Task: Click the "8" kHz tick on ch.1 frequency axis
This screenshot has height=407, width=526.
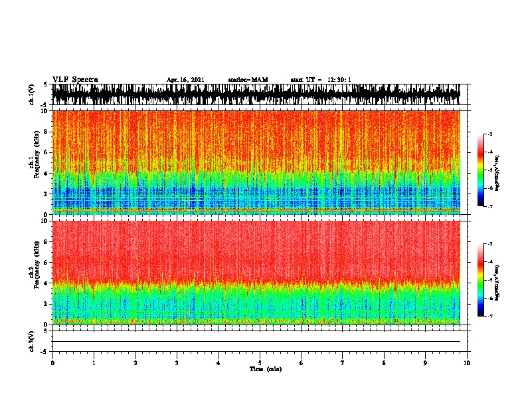Action: tap(46, 132)
